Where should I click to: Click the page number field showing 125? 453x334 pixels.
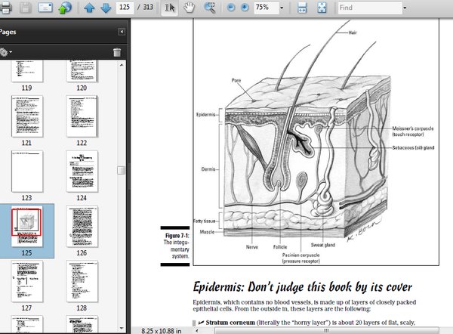[x=125, y=8]
